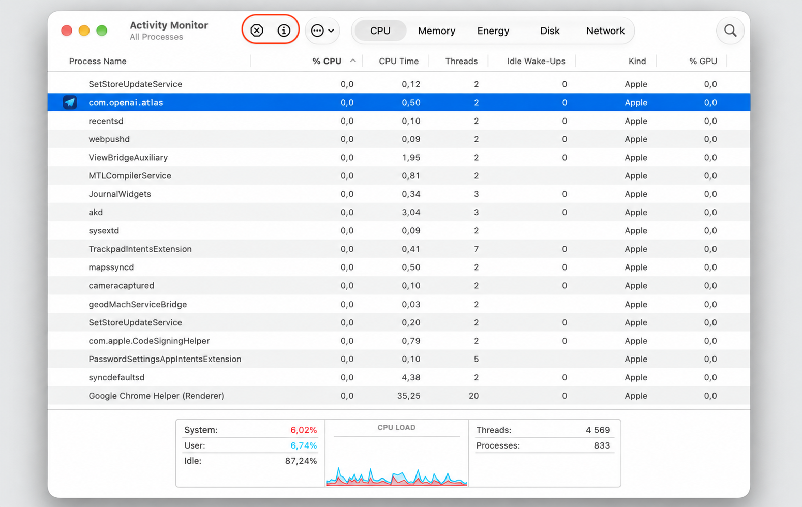The height and width of the screenshot is (507, 802).
Task: Sort by Threads column header
Action: 461,61
